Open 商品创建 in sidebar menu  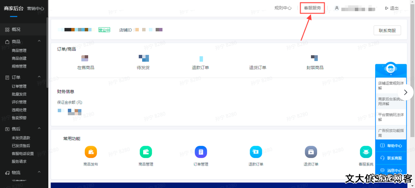pyautogui.click(x=19, y=58)
